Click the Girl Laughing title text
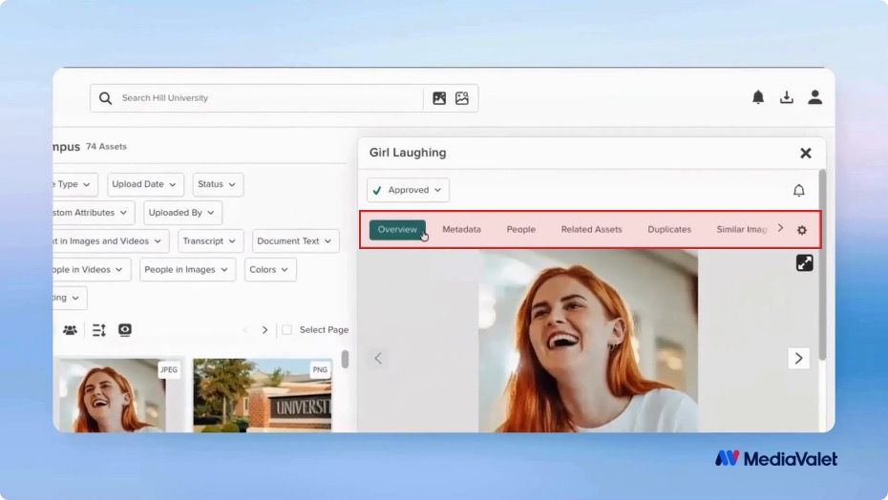The image size is (888, 500). pos(408,153)
